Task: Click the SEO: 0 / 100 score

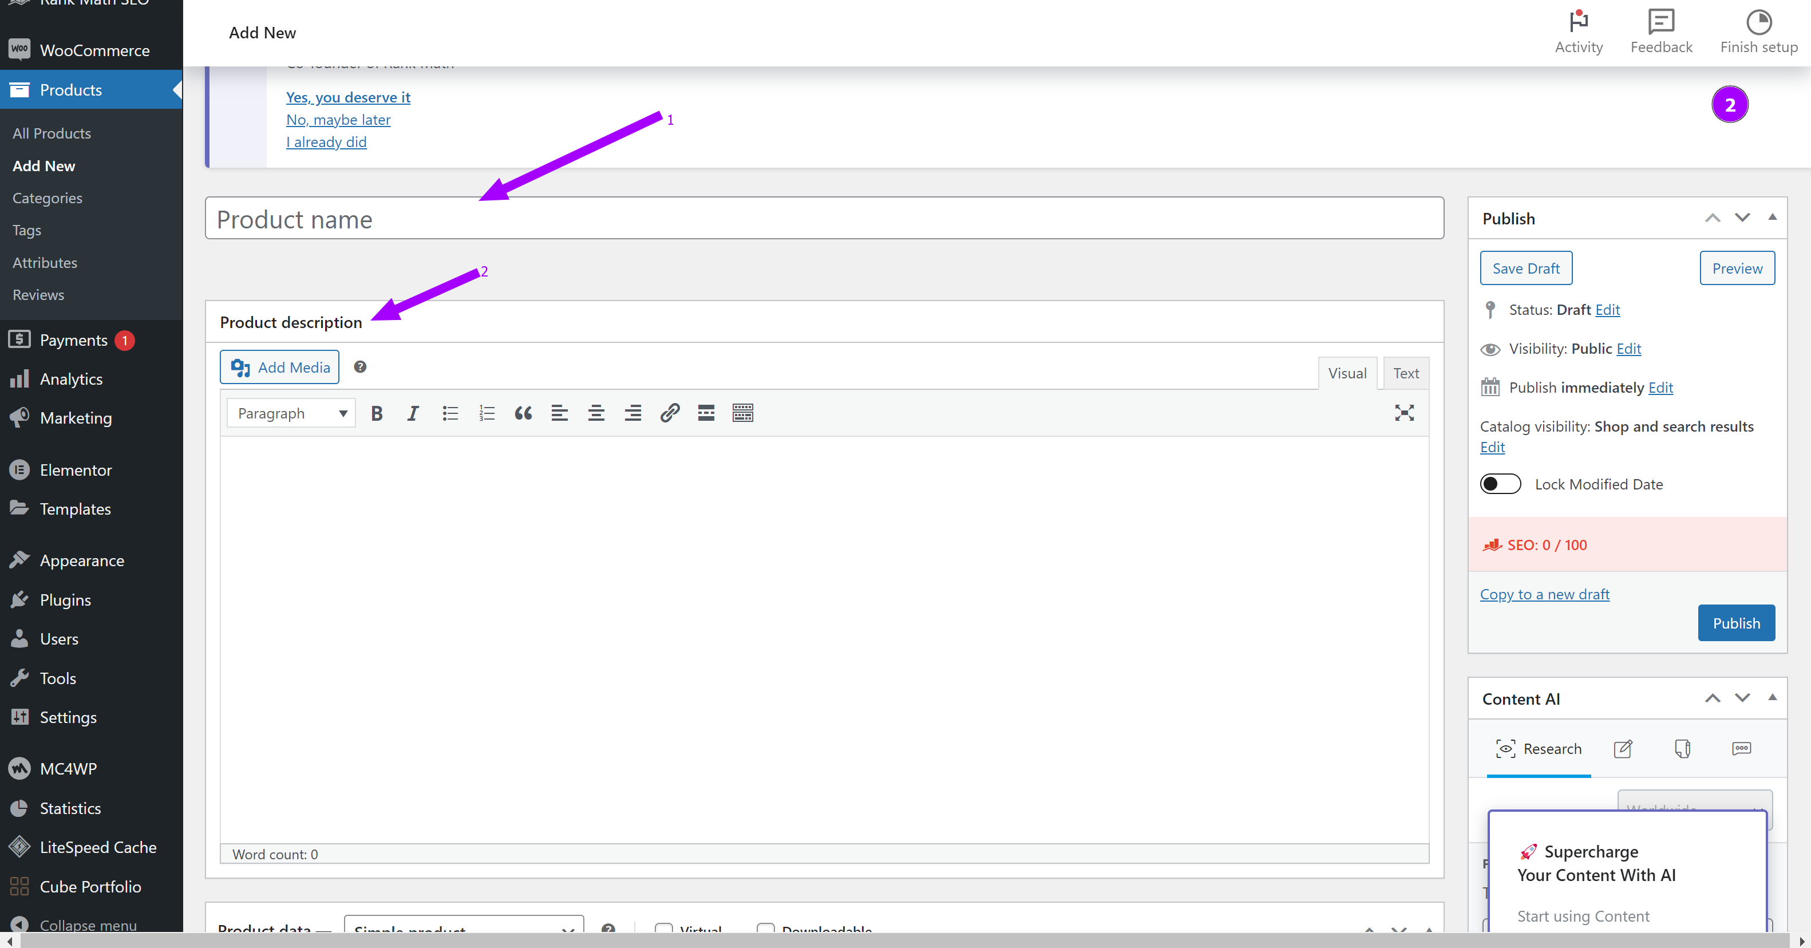Action: [1547, 545]
